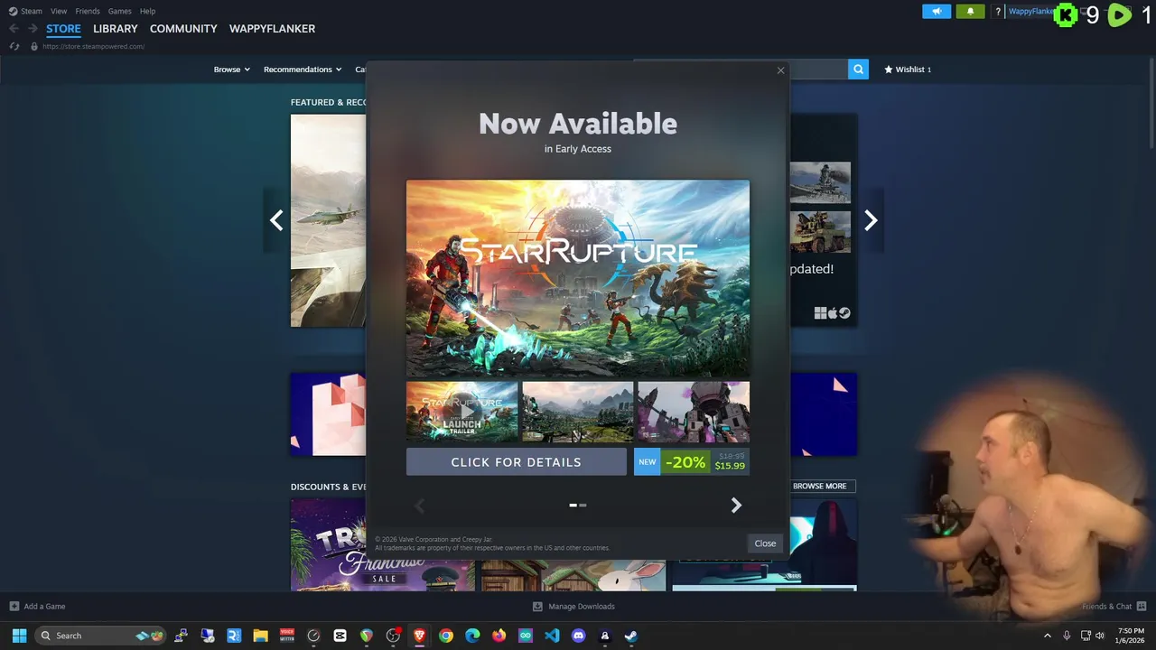This screenshot has height=650, width=1156.
Task: Select the second pagination dot in the popup
Action: point(583,506)
